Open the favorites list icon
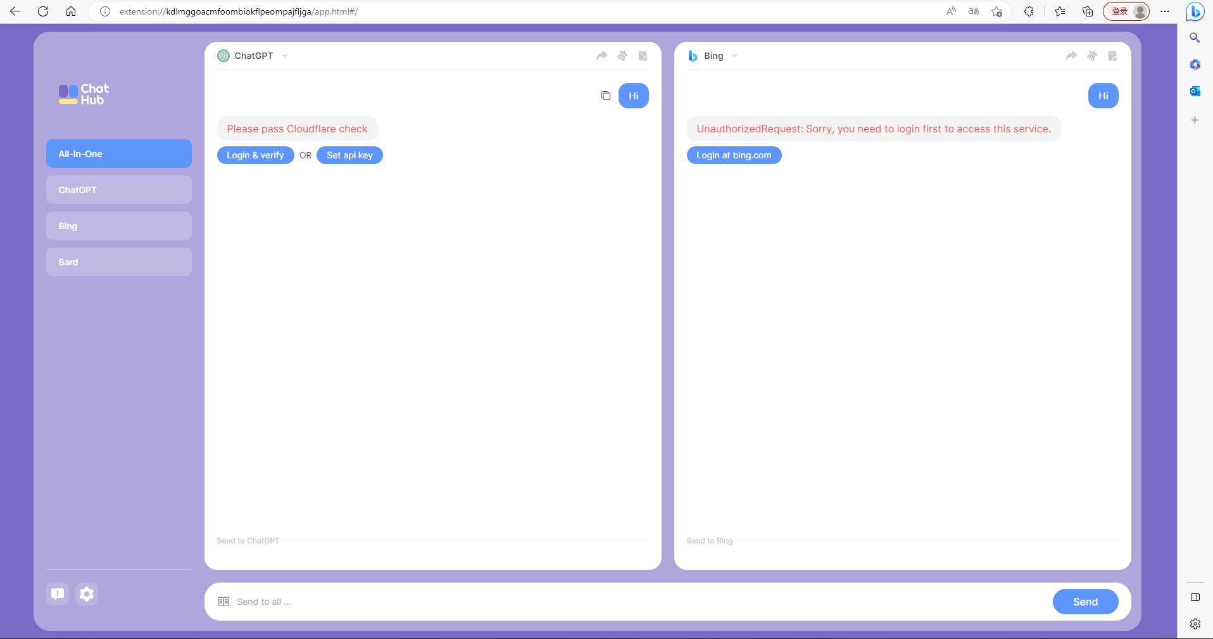Screen dimensions: 1213x639 click(x=1060, y=11)
